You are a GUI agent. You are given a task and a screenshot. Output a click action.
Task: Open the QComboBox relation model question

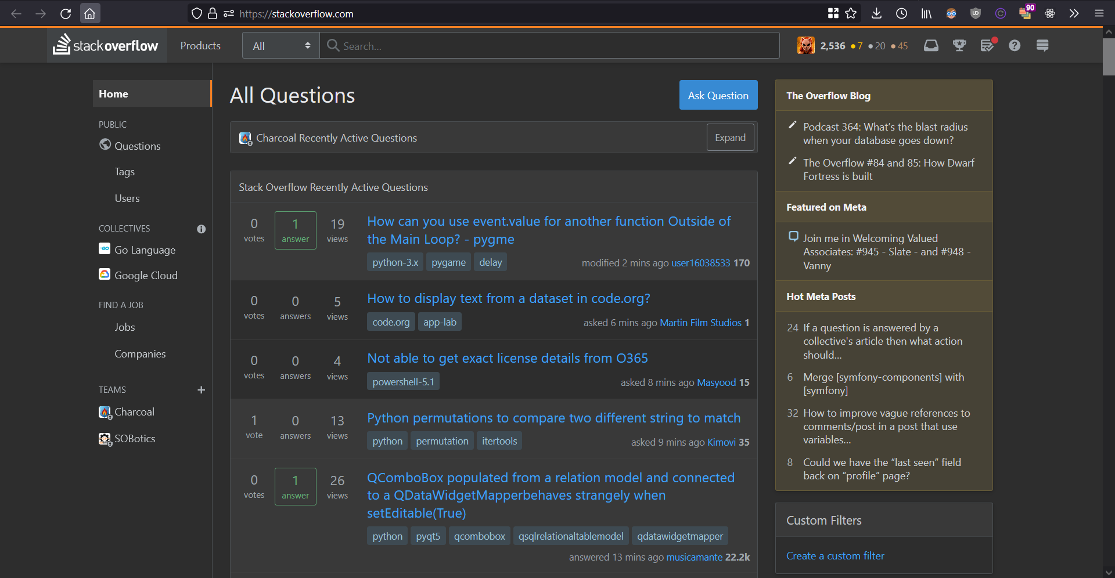tap(551, 495)
